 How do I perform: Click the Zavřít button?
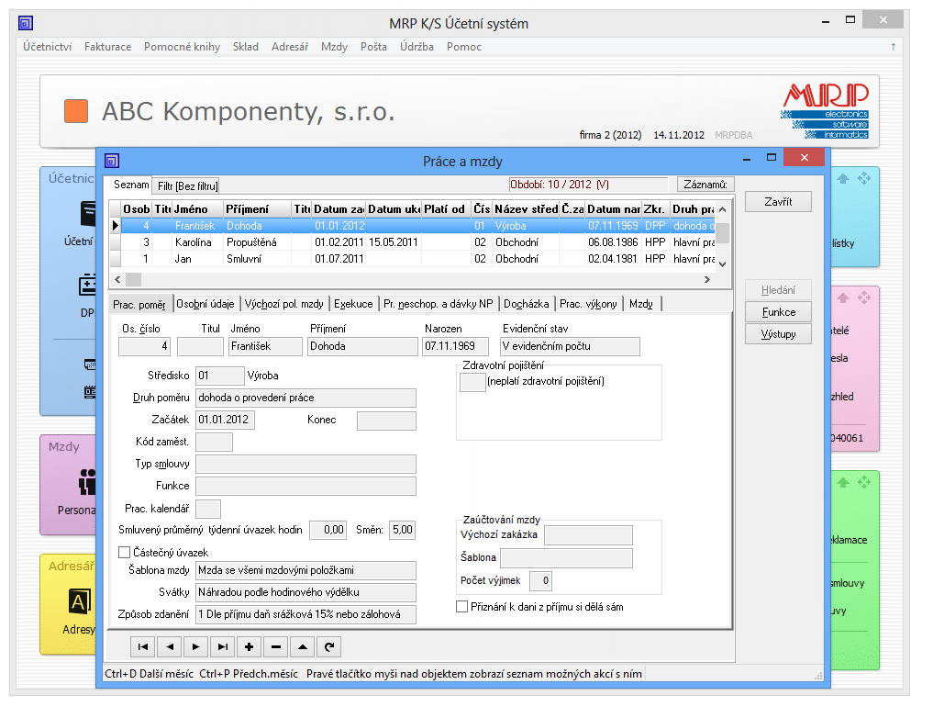[778, 202]
